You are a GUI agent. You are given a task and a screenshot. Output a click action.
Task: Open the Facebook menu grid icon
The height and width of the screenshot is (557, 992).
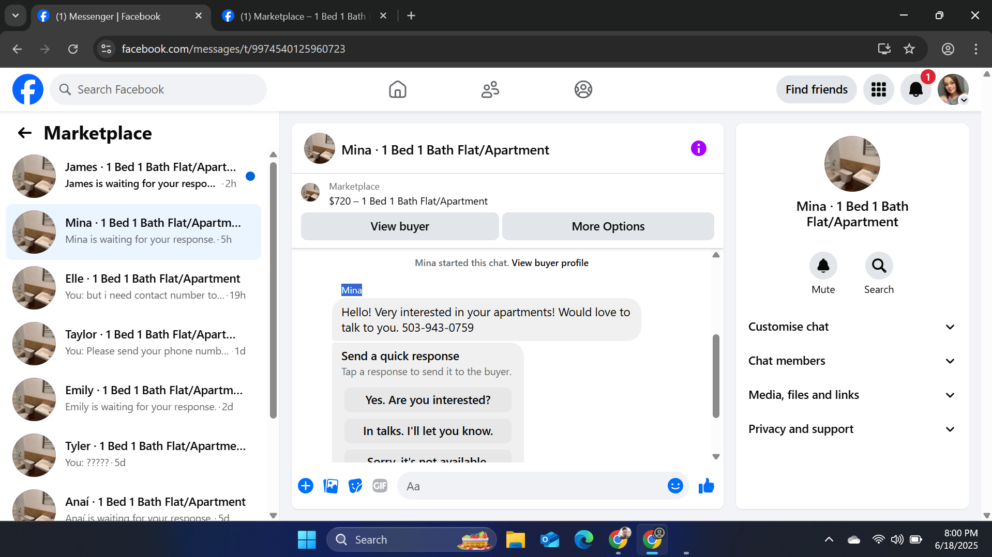(878, 89)
